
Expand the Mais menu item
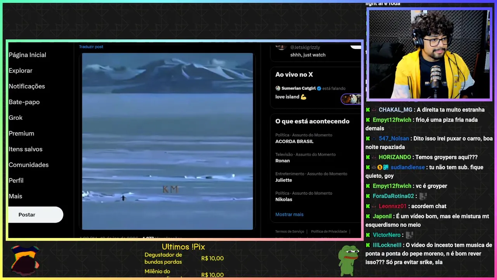click(16, 196)
